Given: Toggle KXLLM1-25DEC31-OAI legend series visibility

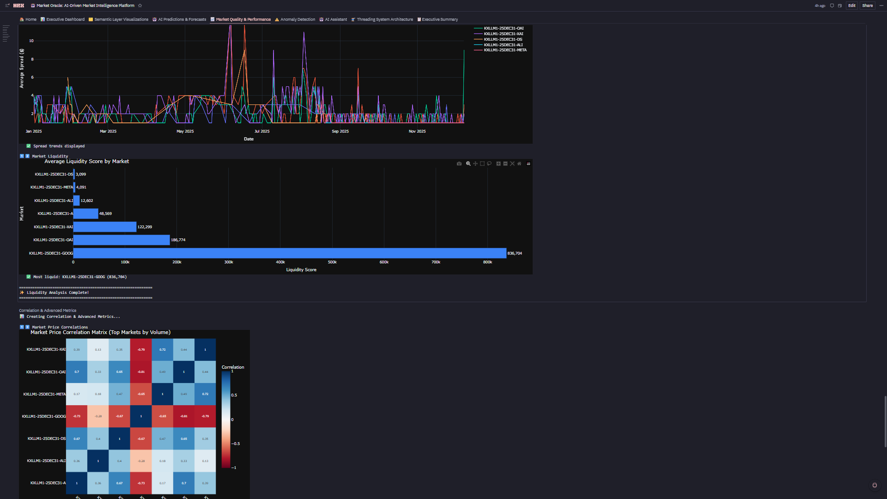Looking at the screenshot, I should 504,28.
